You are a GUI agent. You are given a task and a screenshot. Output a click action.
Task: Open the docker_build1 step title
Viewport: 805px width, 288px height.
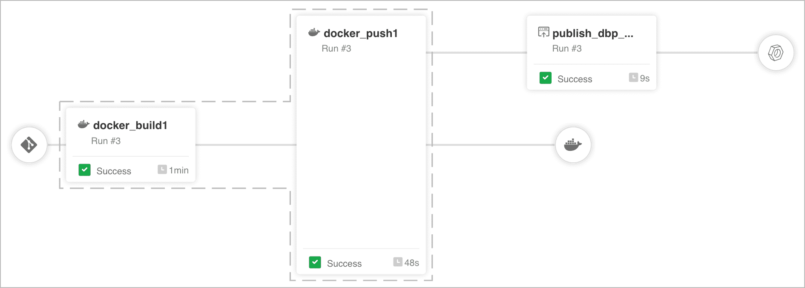(x=130, y=125)
